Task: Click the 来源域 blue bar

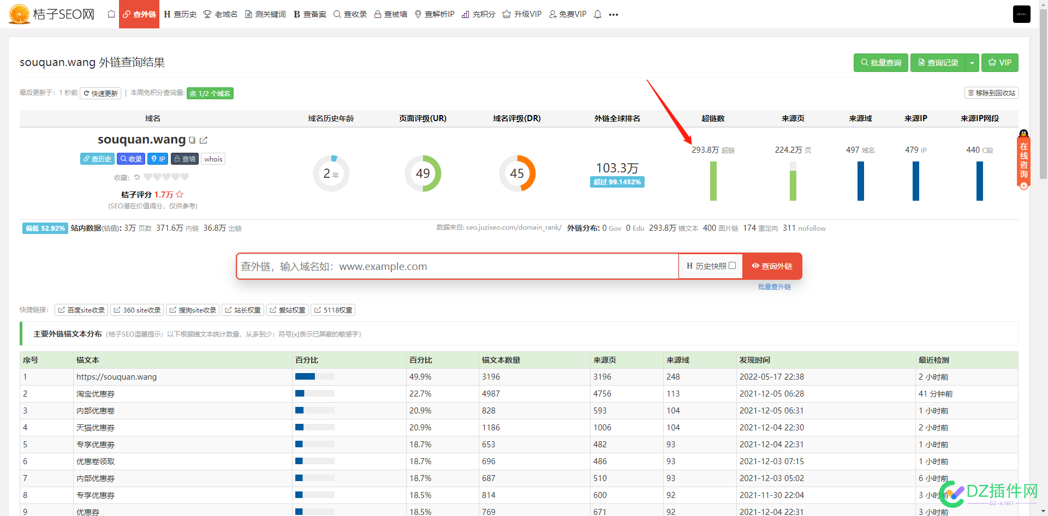Action: pyautogui.click(x=861, y=181)
